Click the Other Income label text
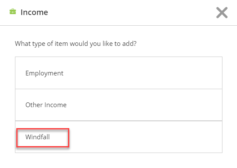This screenshot has height=168, width=237. 46,105
